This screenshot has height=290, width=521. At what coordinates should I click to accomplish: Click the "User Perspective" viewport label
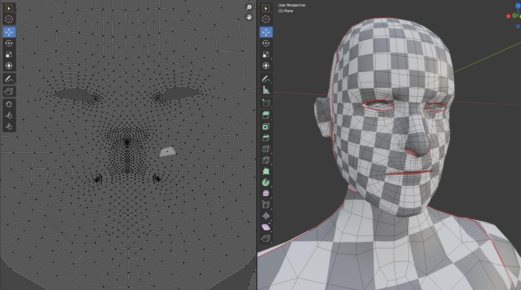pos(292,5)
